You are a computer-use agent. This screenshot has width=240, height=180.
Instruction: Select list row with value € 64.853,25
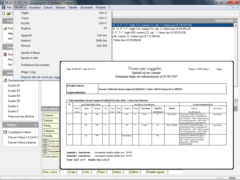173,29
